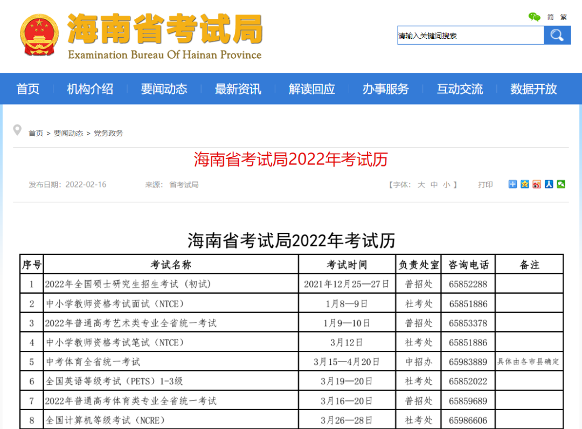Share page via WeChat green icon
The height and width of the screenshot is (429, 582).
[x=561, y=184]
